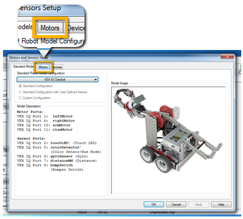
Task: Open Help for Motors and Sensors Setup
Action: coord(221,204)
